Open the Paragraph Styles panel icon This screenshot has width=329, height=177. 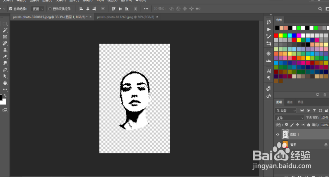pos(268,88)
